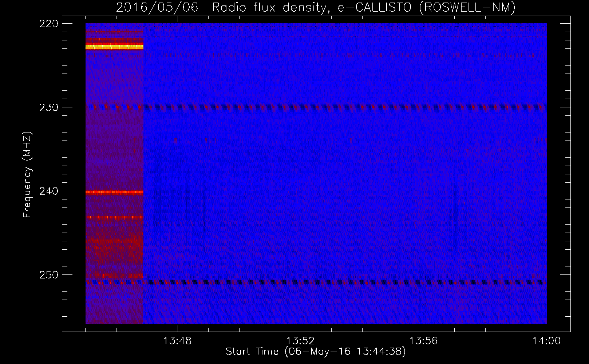Select the 'Frequency (MHZ)' axis label
Screen dimensions: 589x364
click(x=27, y=174)
